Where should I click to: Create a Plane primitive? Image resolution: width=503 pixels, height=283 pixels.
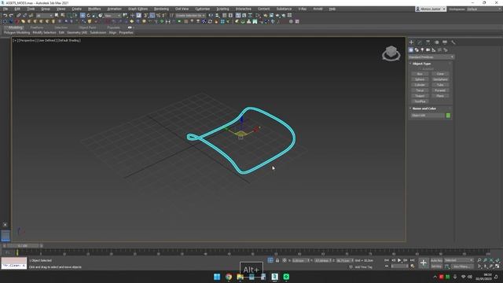point(440,96)
